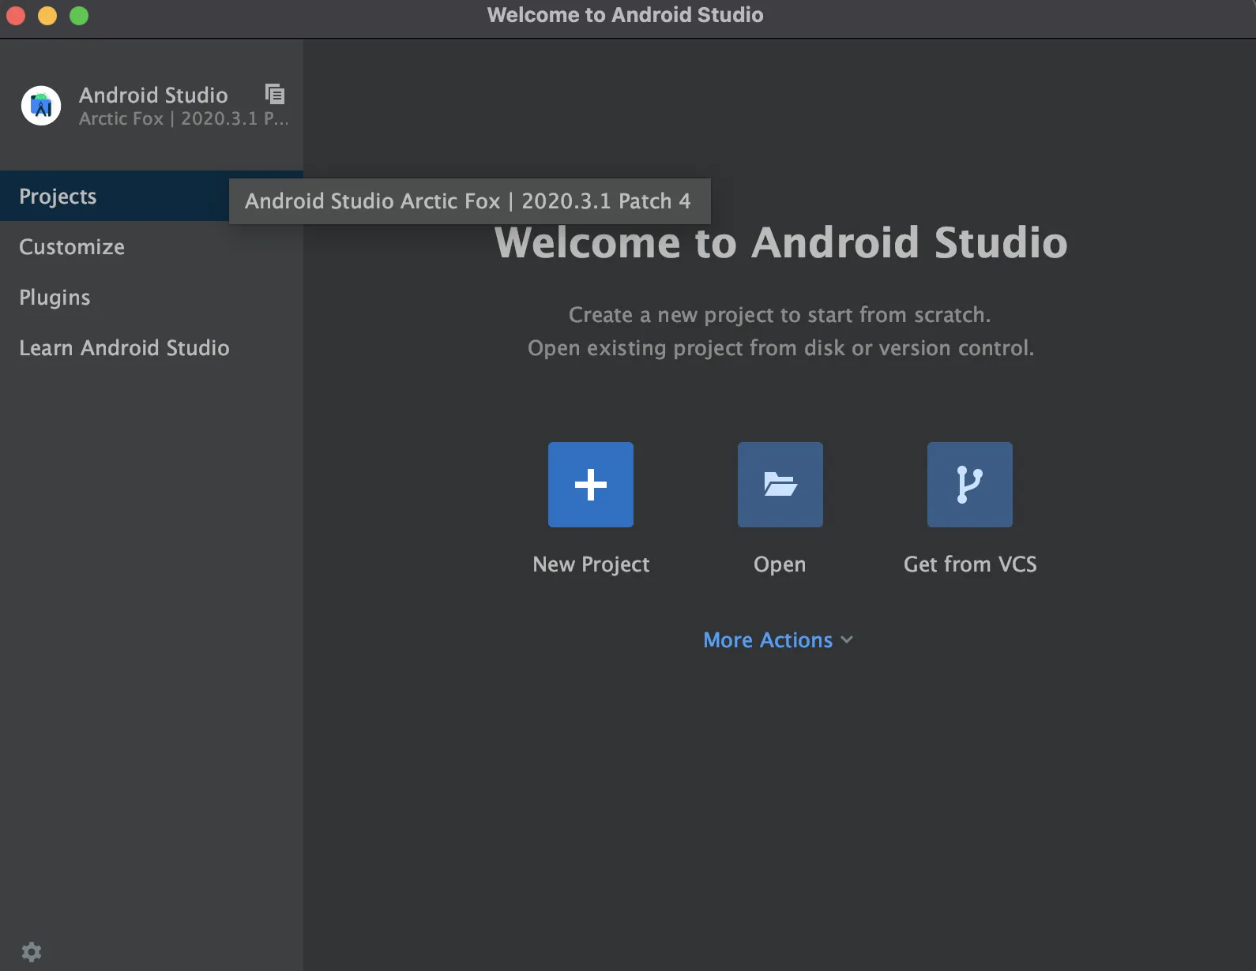Click the Open folder icon

click(x=780, y=485)
